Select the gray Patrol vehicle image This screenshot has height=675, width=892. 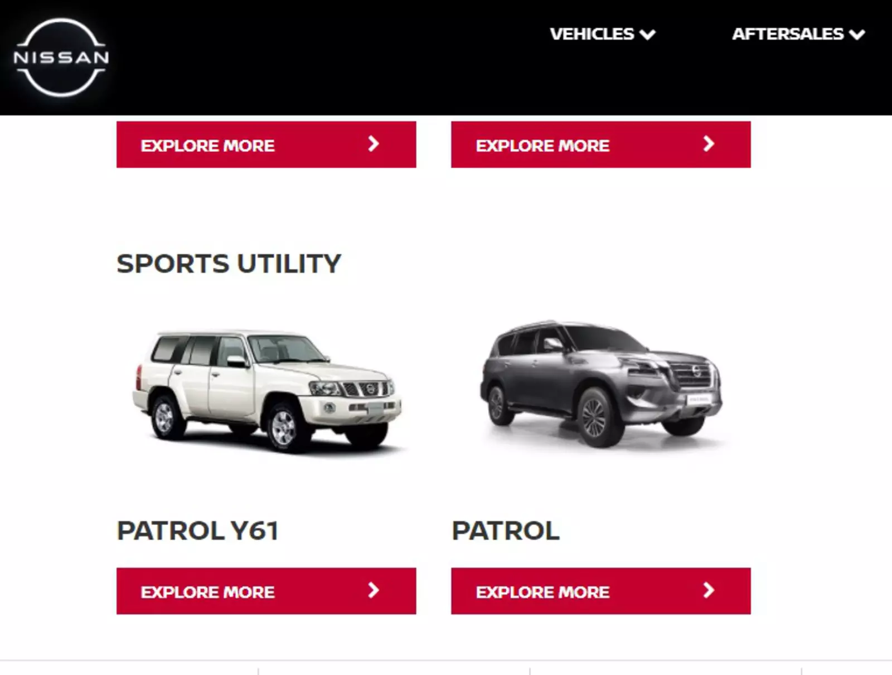(x=601, y=384)
